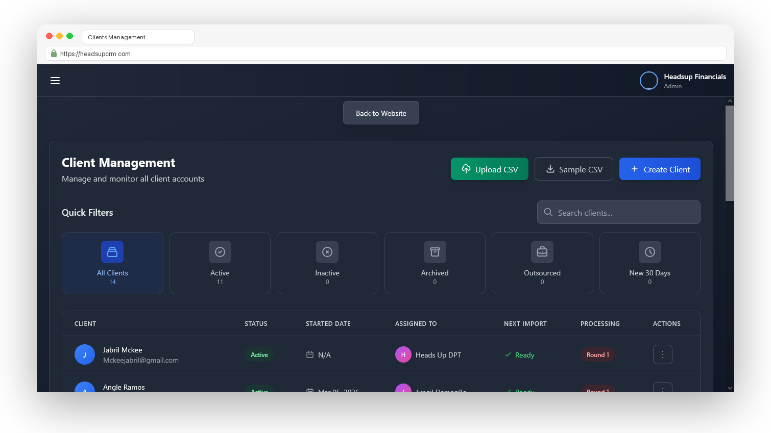The height and width of the screenshot is (433, 771).
Task: Click the New 30 Days clock icon
Action: coord(650,252)
